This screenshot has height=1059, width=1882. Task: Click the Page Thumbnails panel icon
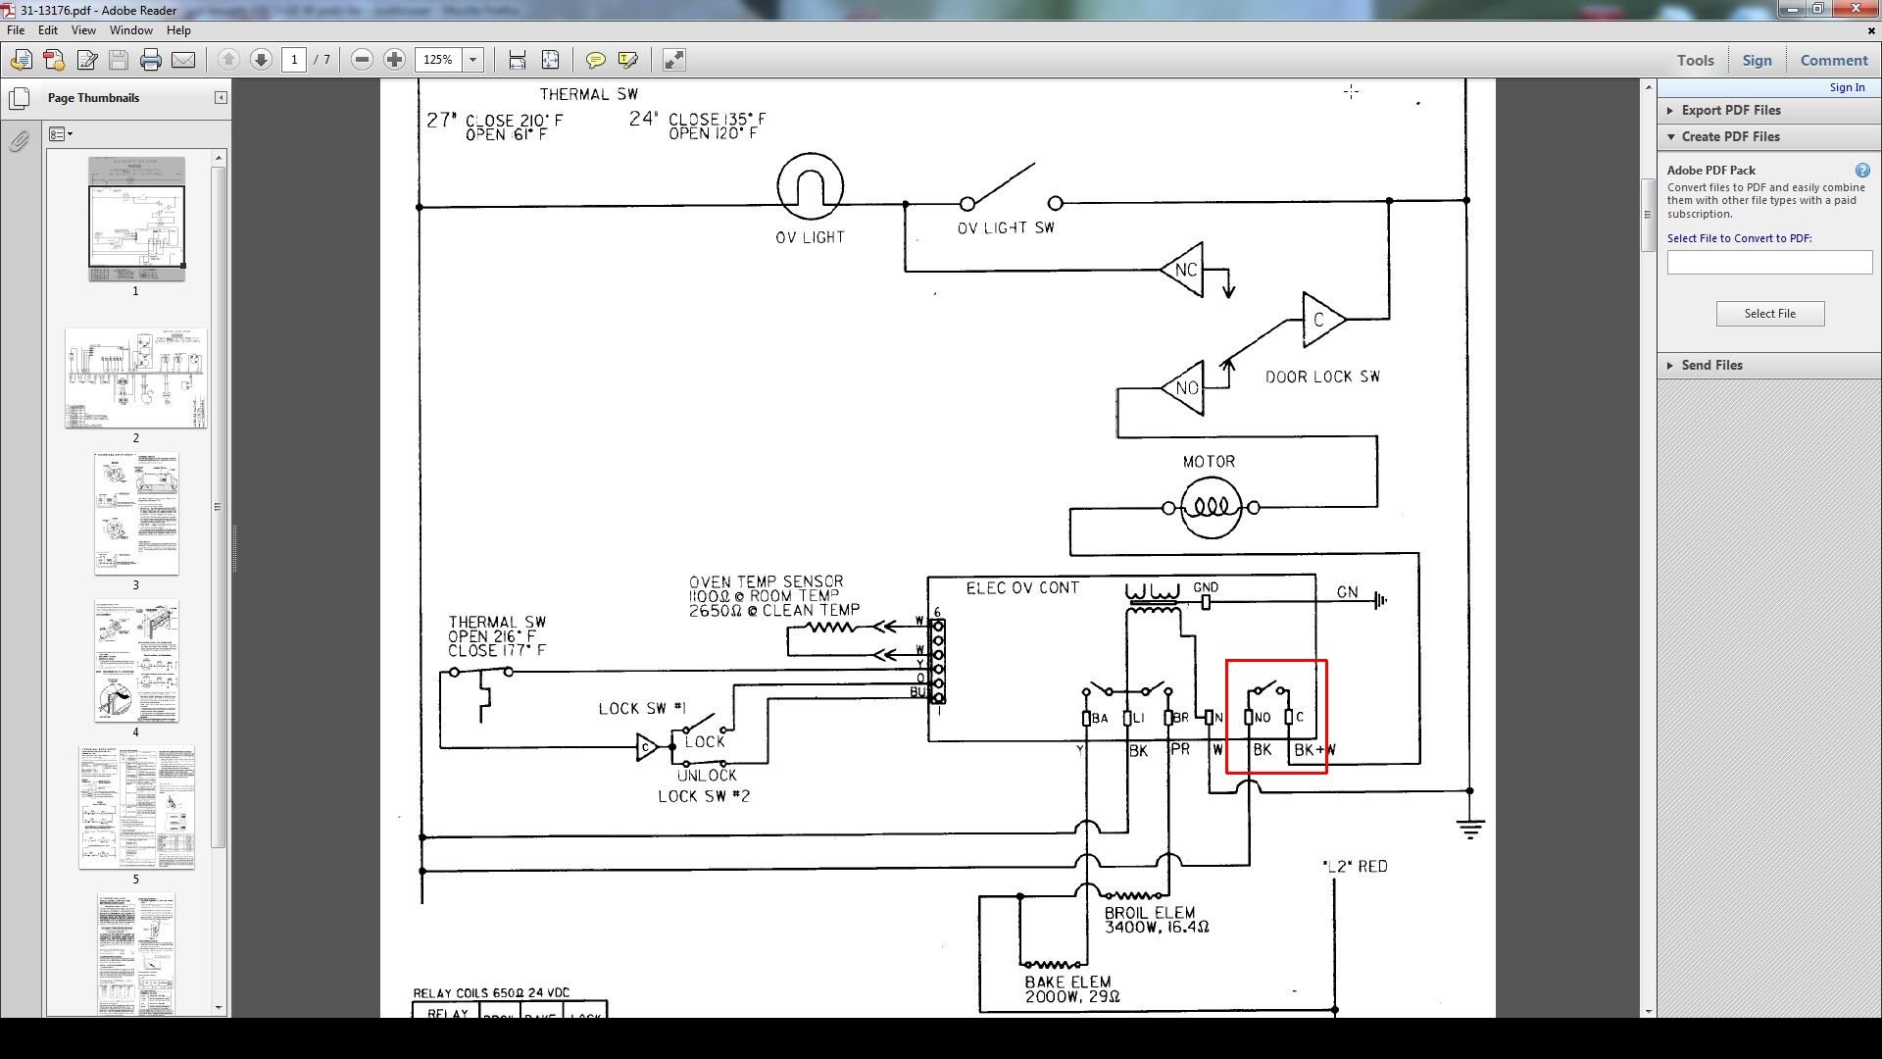pos(19,99)
